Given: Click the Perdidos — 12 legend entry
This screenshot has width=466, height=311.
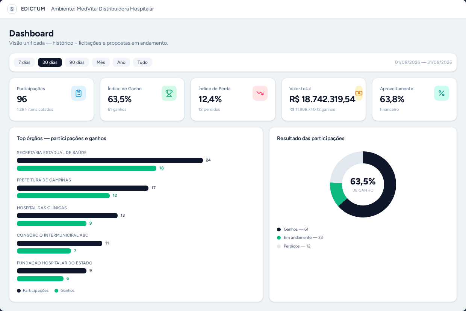Looking at the screenshot, I should click(x=294, y=246).
